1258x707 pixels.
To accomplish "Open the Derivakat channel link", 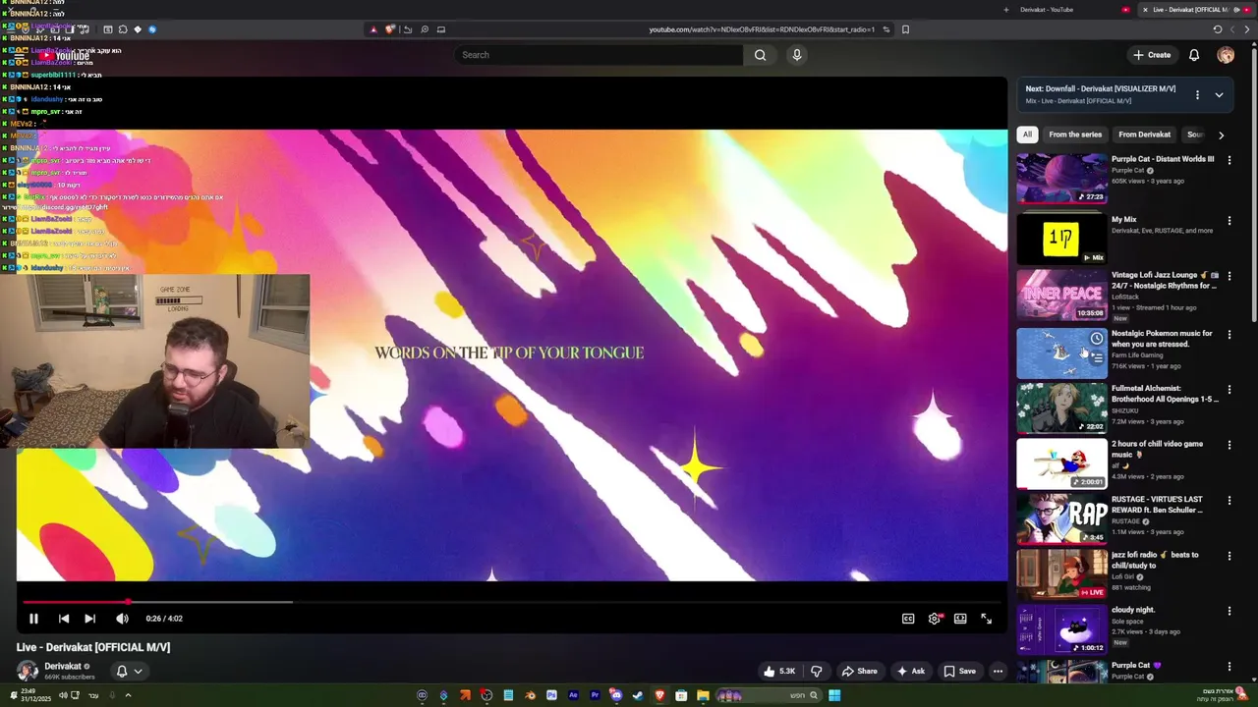I will [x=63, y=666].
